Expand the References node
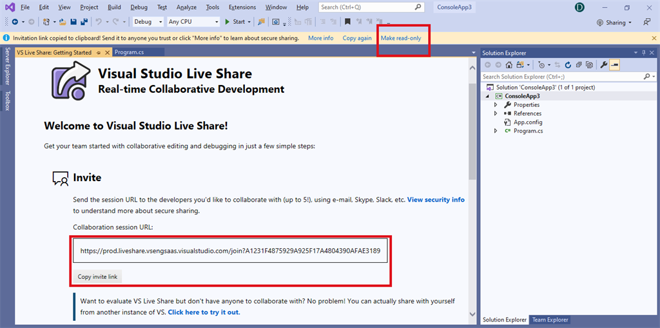The width and height of the screenshot is (660, 328). [x=496, y=113]
